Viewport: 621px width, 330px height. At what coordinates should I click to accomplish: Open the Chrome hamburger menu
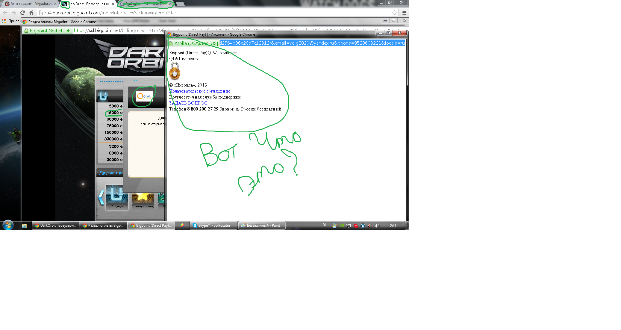(404, 13)
